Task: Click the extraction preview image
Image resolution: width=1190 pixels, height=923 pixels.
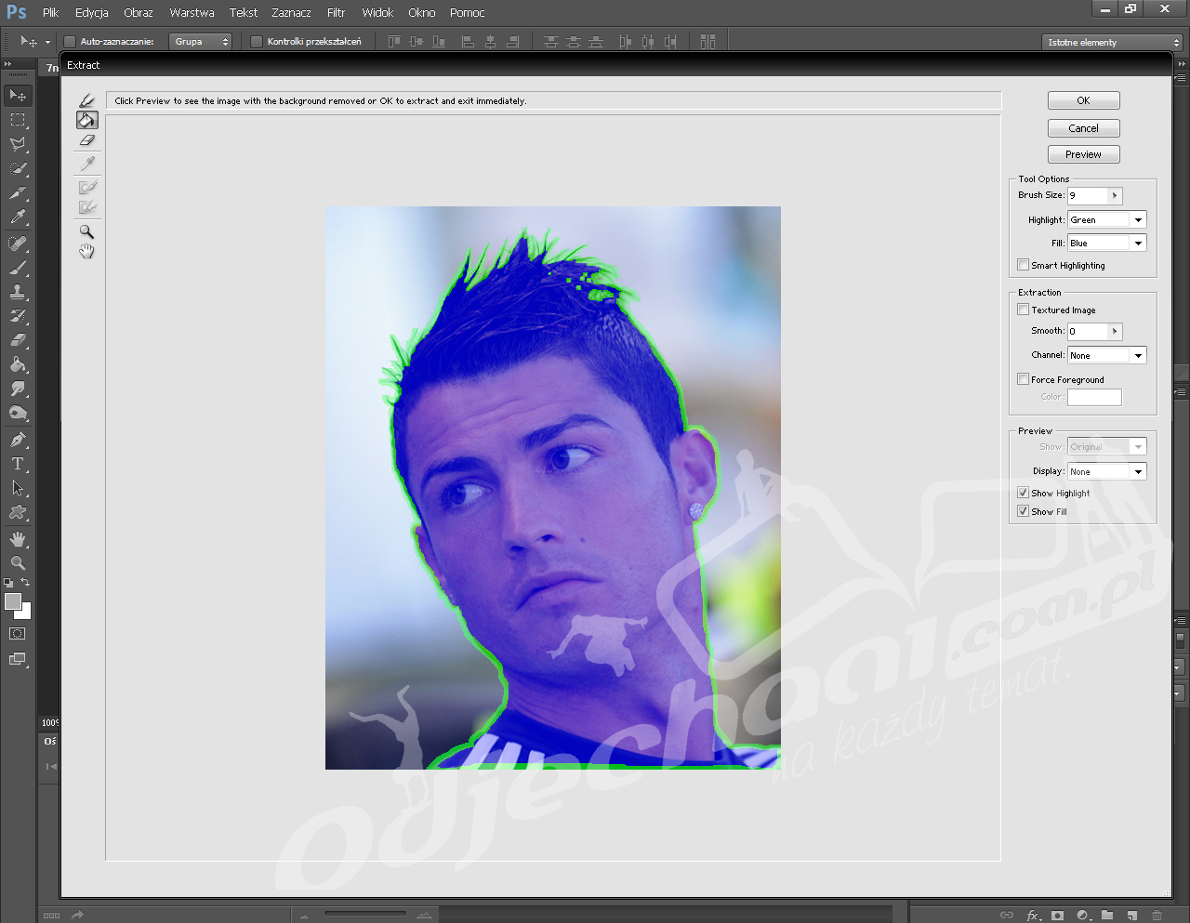Action: (x=552, y=487)
